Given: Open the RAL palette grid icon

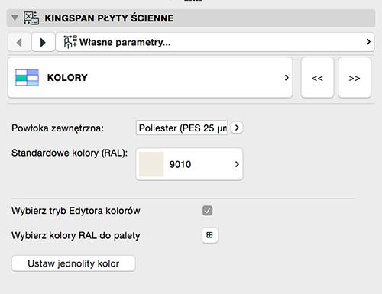Looking at the screenshot, I should click(x=209, y=235).
